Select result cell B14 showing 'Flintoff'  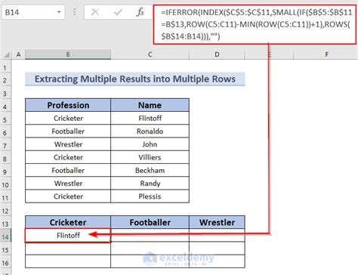(x=68, y=236)
